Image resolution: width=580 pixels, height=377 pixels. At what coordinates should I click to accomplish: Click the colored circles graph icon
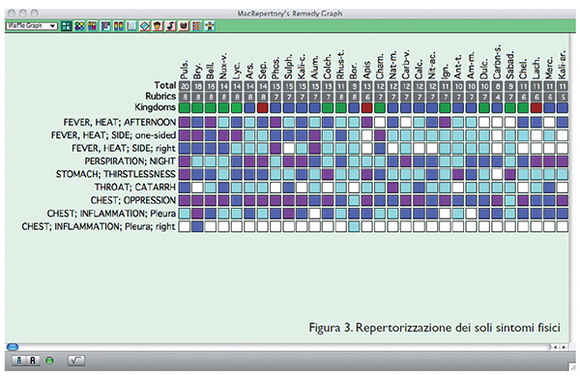[x=79, y=26]
